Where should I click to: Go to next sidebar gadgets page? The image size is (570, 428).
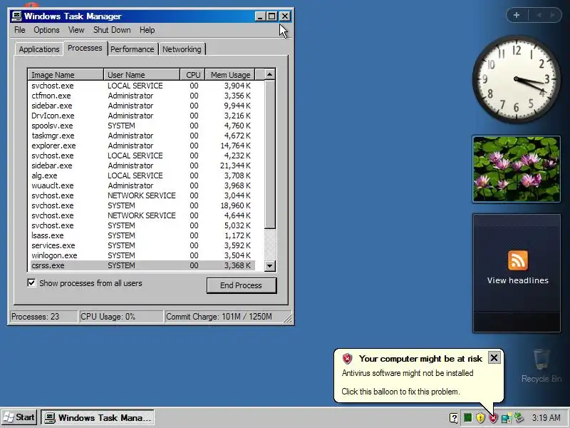coord(553,15)
